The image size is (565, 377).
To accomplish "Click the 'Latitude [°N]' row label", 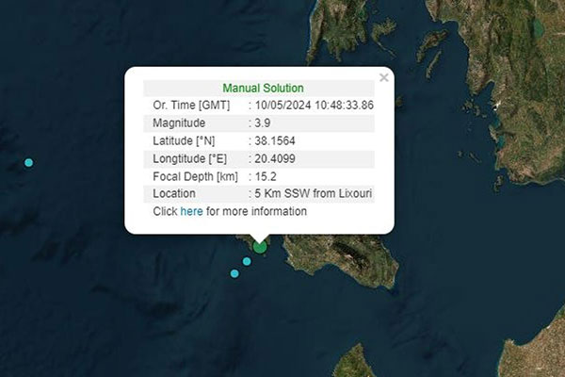I will tap(186, 140).
